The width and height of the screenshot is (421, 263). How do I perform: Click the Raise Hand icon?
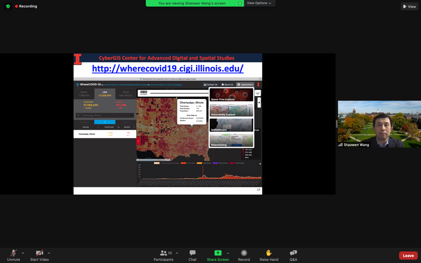point(269,253)
